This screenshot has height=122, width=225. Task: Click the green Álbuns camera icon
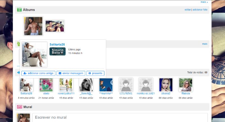click(19, 10)
